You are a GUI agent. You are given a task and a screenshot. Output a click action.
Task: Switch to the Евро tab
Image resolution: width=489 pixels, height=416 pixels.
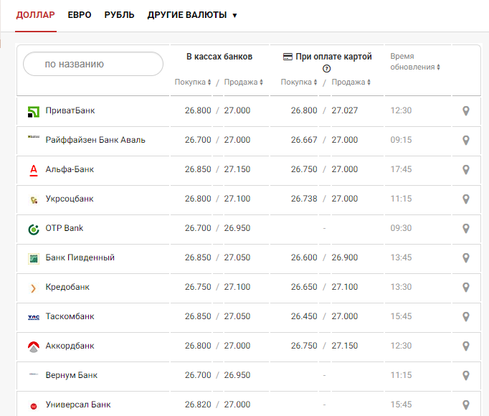point(80,15)
